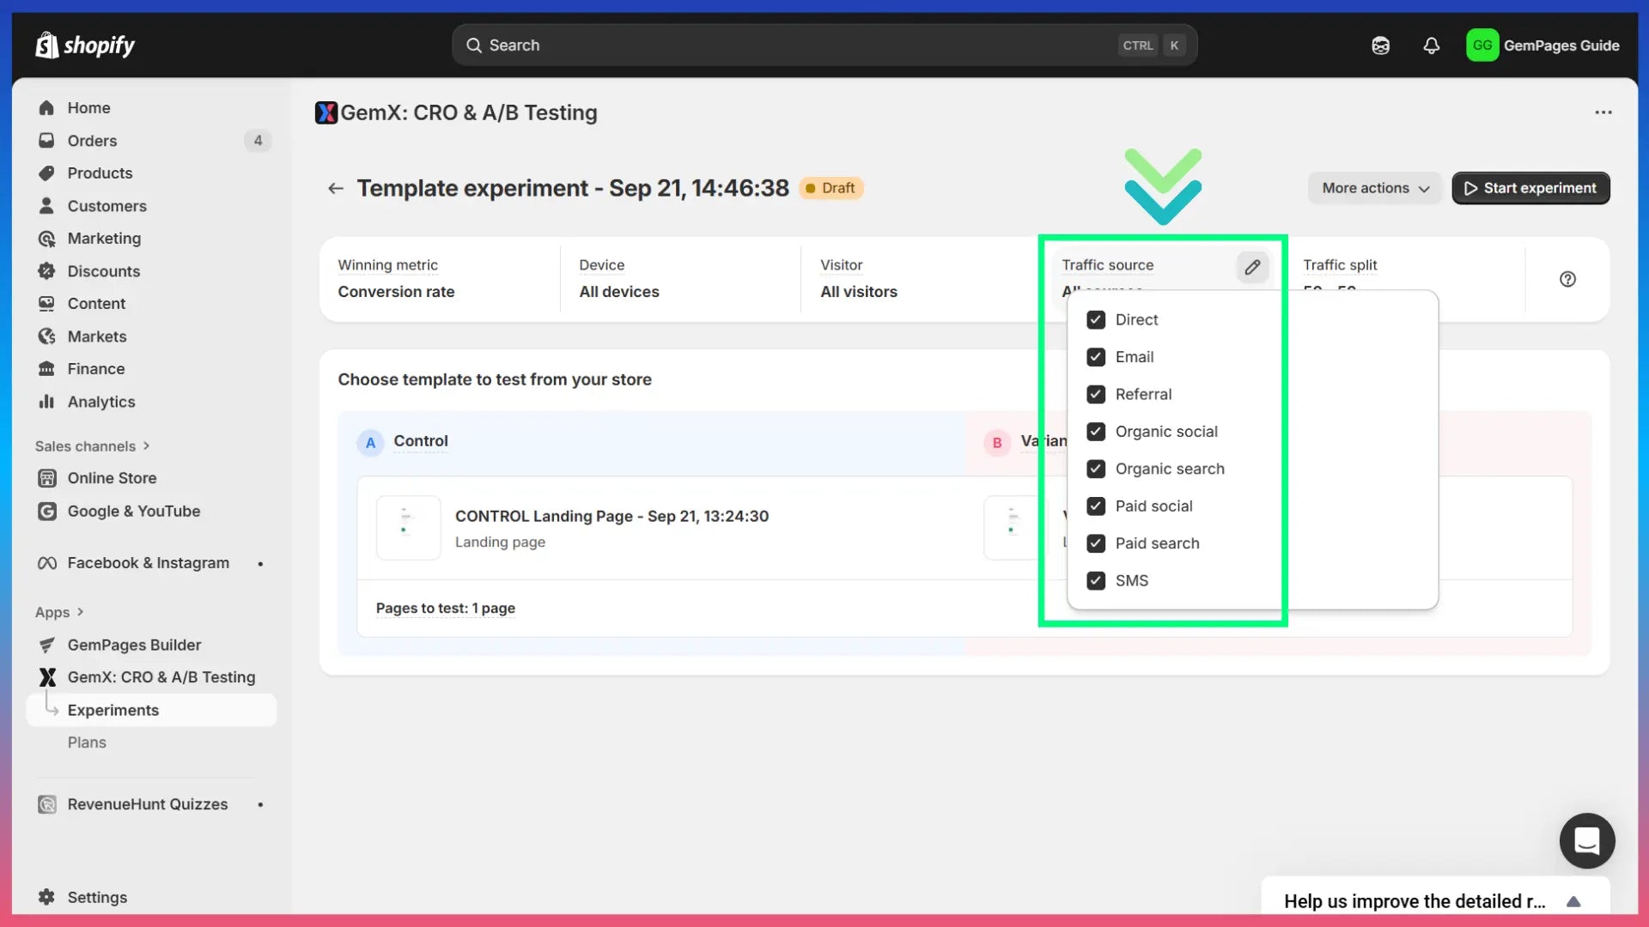Image resolution: width=1649 pixels, height=927 pixels.
Task: Uncheck the Organic social checkbox
Action: [1096, 432]
